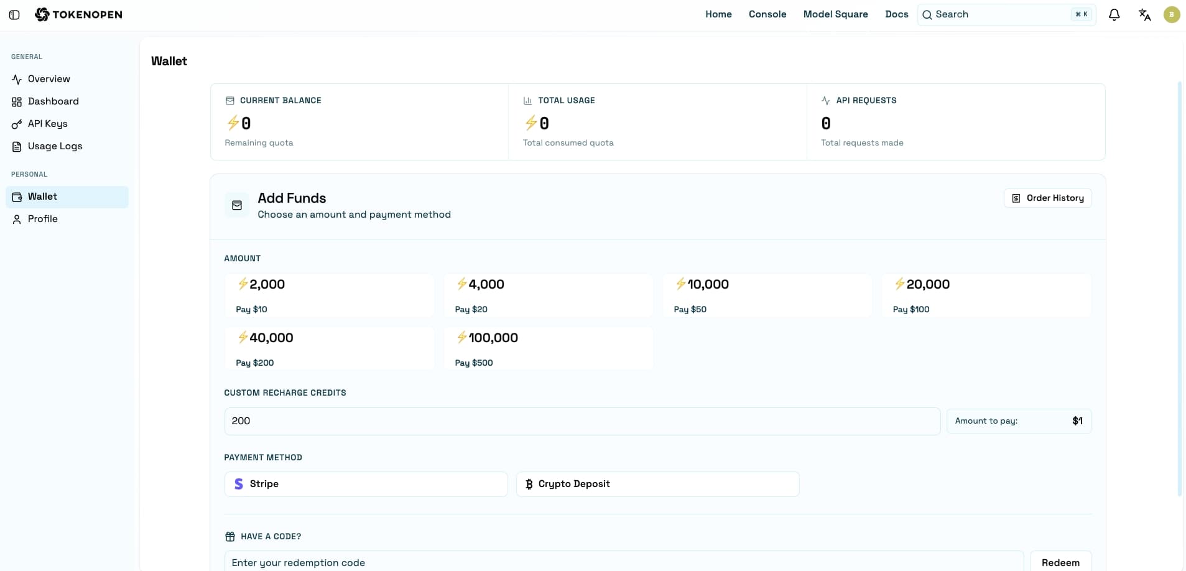Select the 20,000 credits Pay $100 option
Viewport: 1186px width, 571px height.
[986, 295]
